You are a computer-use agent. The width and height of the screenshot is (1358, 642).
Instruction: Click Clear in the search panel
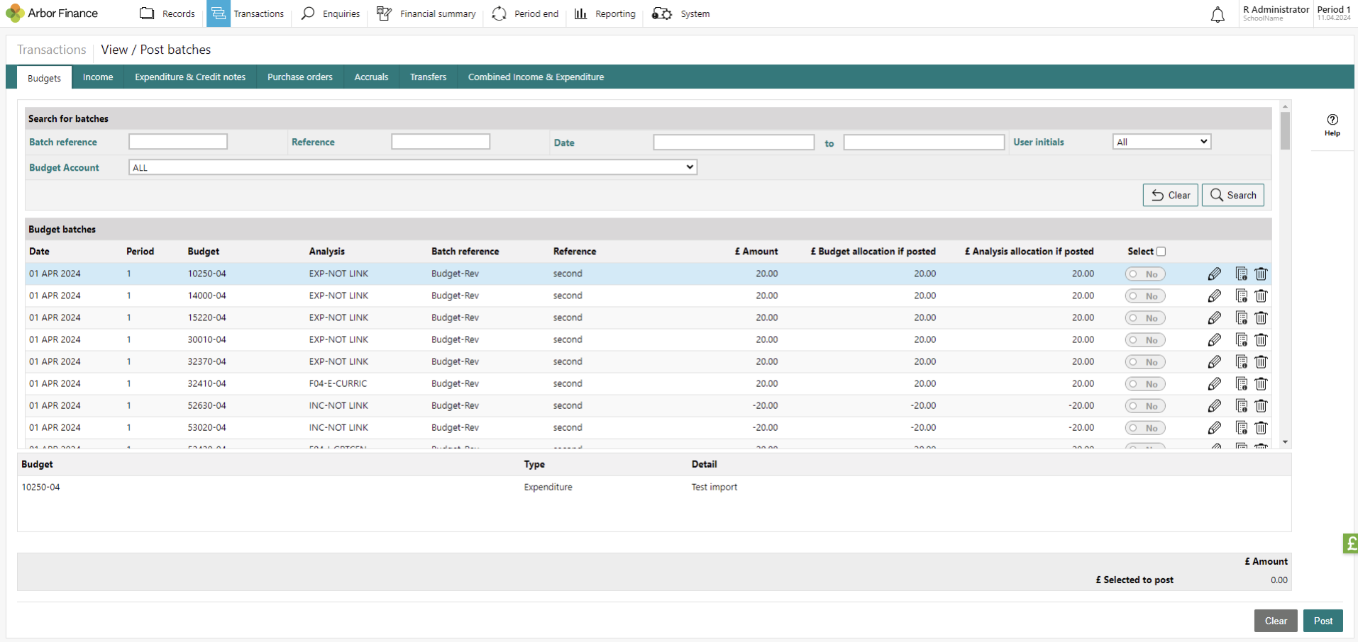pyautogui.click(x=1171, y=195)
